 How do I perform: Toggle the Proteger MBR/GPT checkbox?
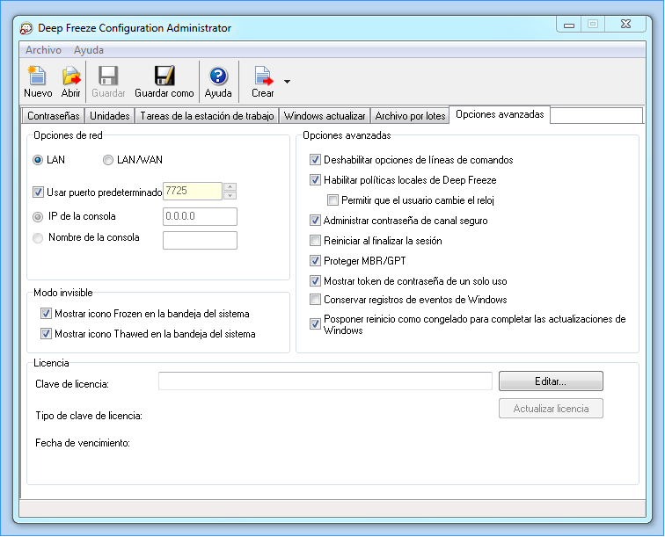tap(315, 261)
